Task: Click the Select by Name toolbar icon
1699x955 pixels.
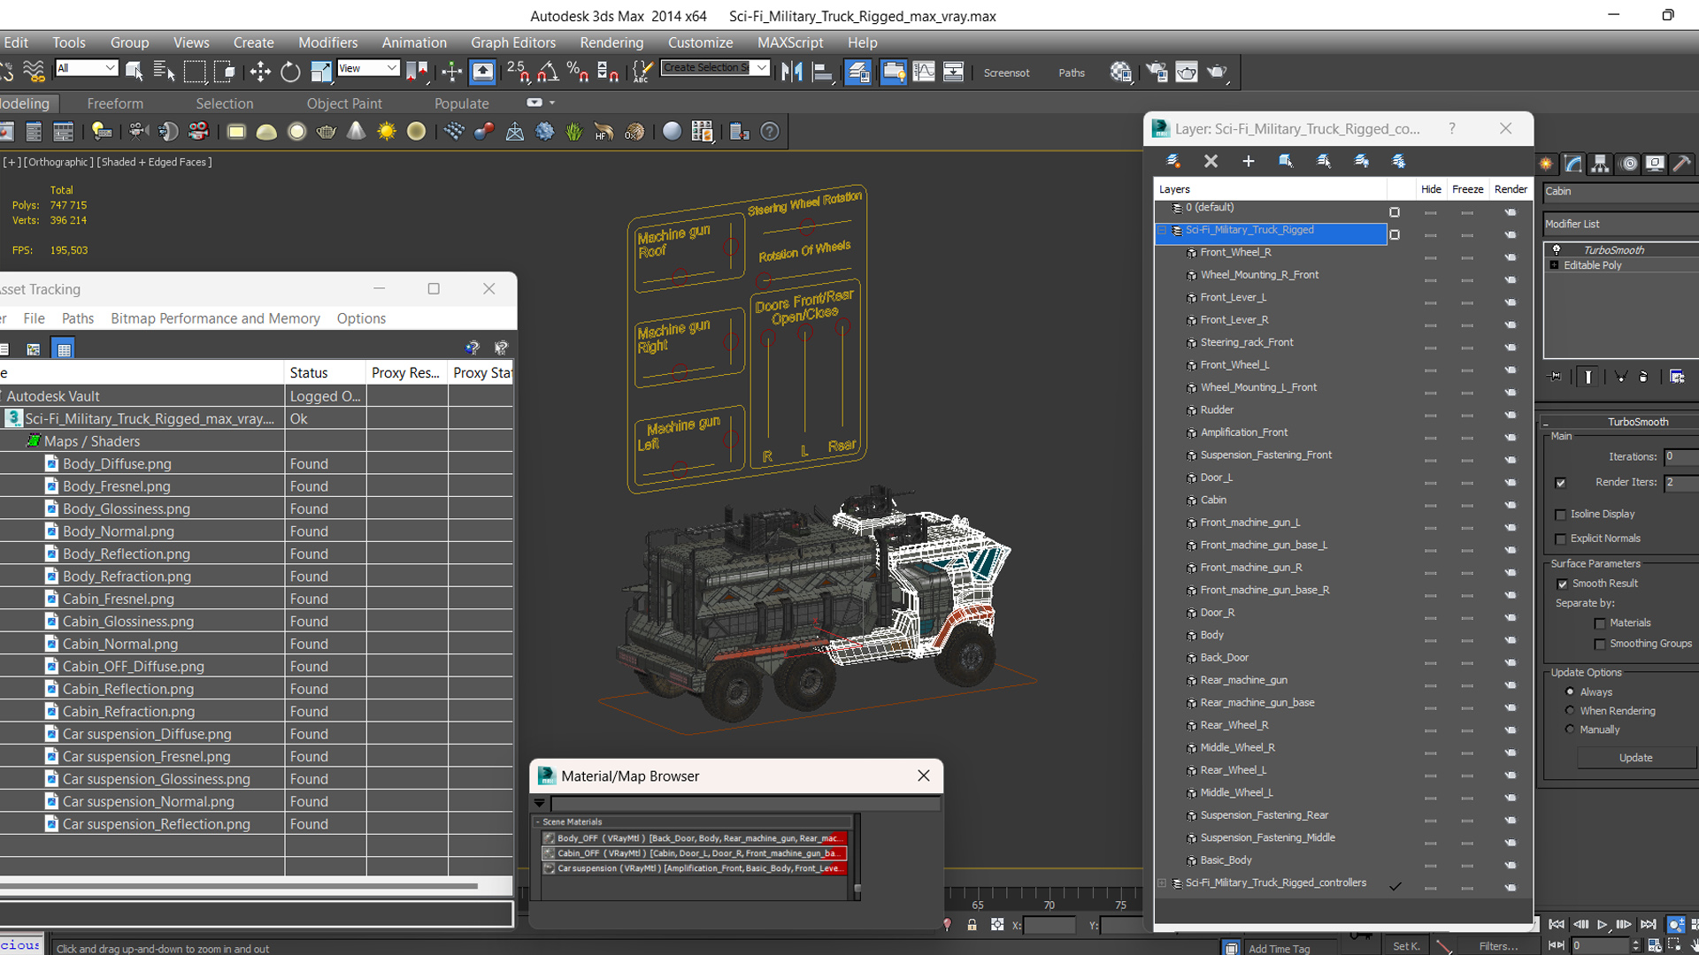Action: click(165, 72)
